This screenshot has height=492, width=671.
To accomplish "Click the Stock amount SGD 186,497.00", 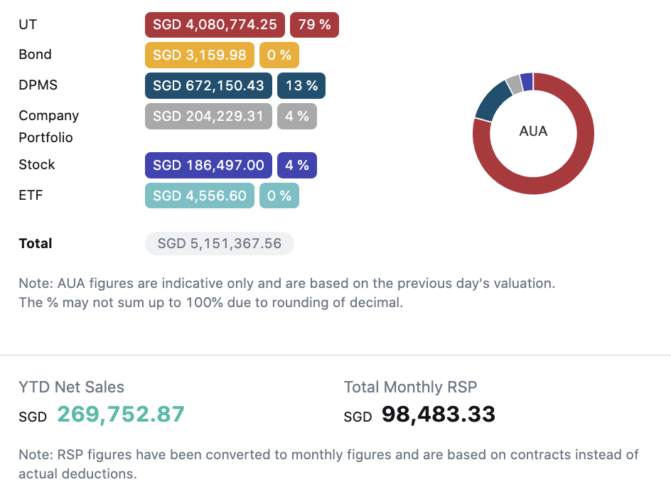I will tap(208, 166).
